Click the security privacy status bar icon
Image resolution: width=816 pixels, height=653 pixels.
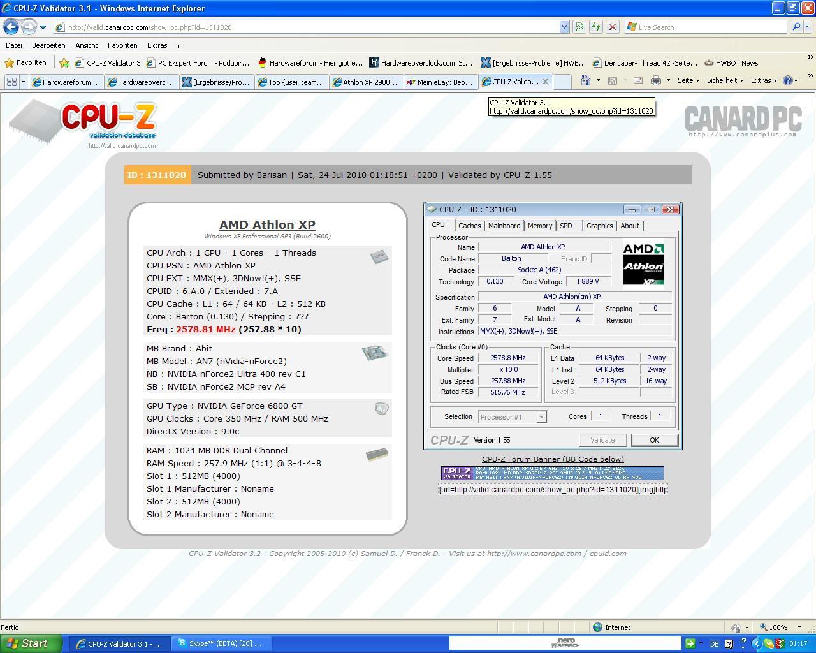point(736,627)
